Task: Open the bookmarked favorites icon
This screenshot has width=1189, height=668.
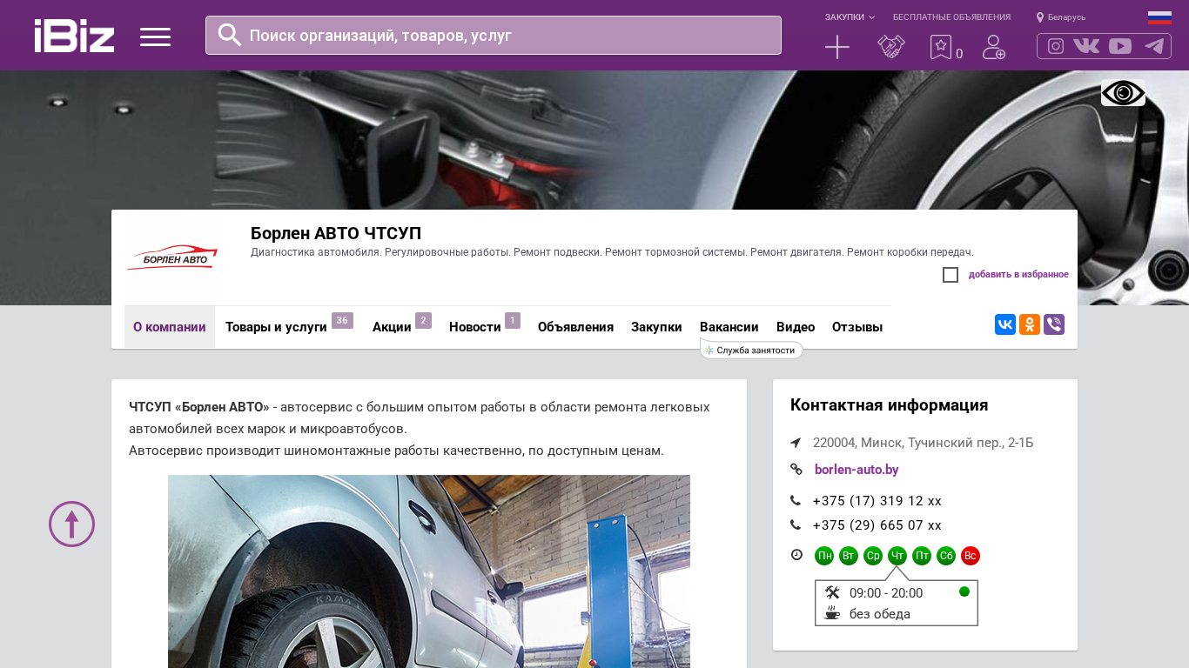Action: 941,47
